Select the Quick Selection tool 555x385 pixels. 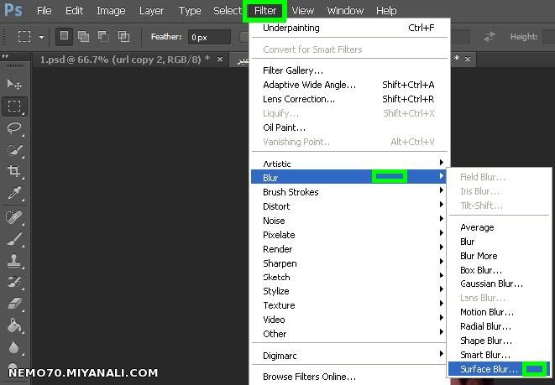tap(14, 150)
